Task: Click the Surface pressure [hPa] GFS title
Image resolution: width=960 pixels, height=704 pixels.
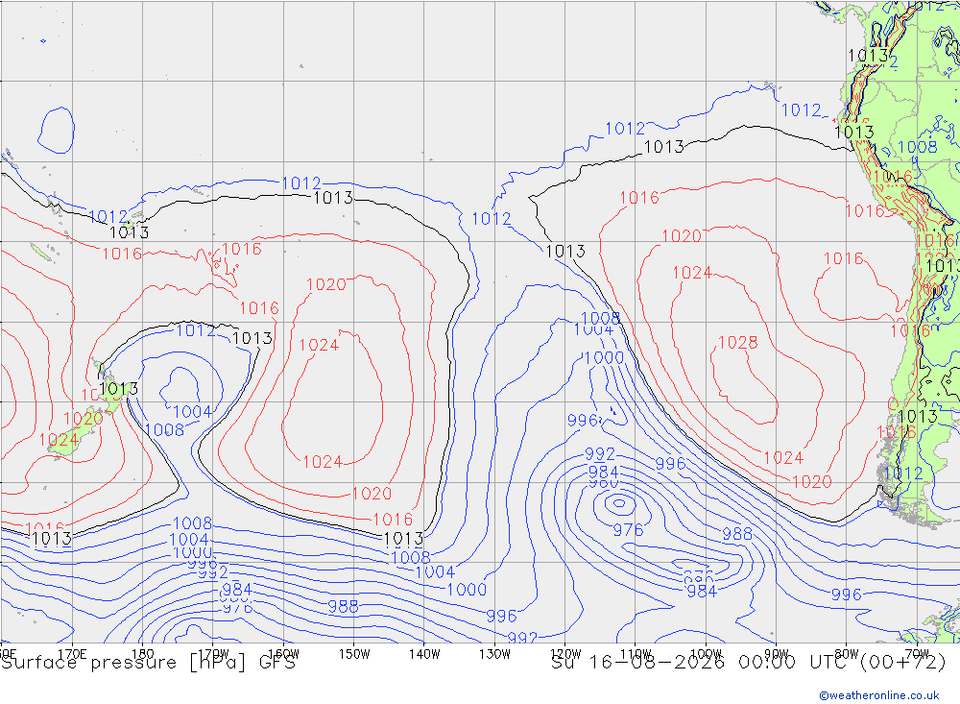Action: (148, 663)
